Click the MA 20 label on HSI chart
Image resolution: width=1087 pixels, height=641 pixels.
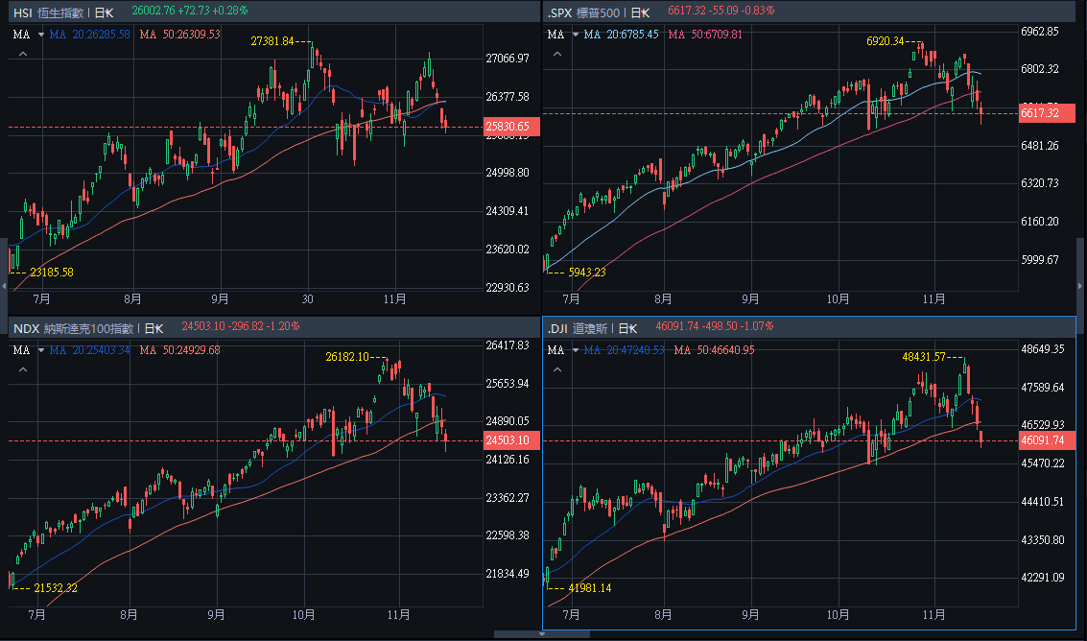coord(89,35)
